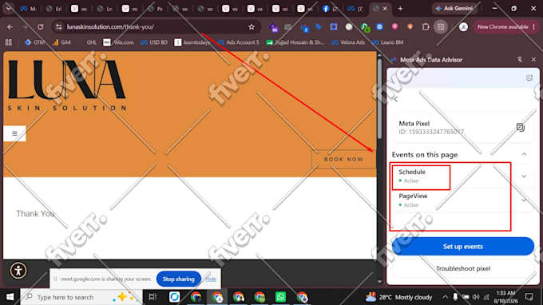543x305 pixels.
Task: Open the Velora Ads bookmark
Action: point(348,42)
